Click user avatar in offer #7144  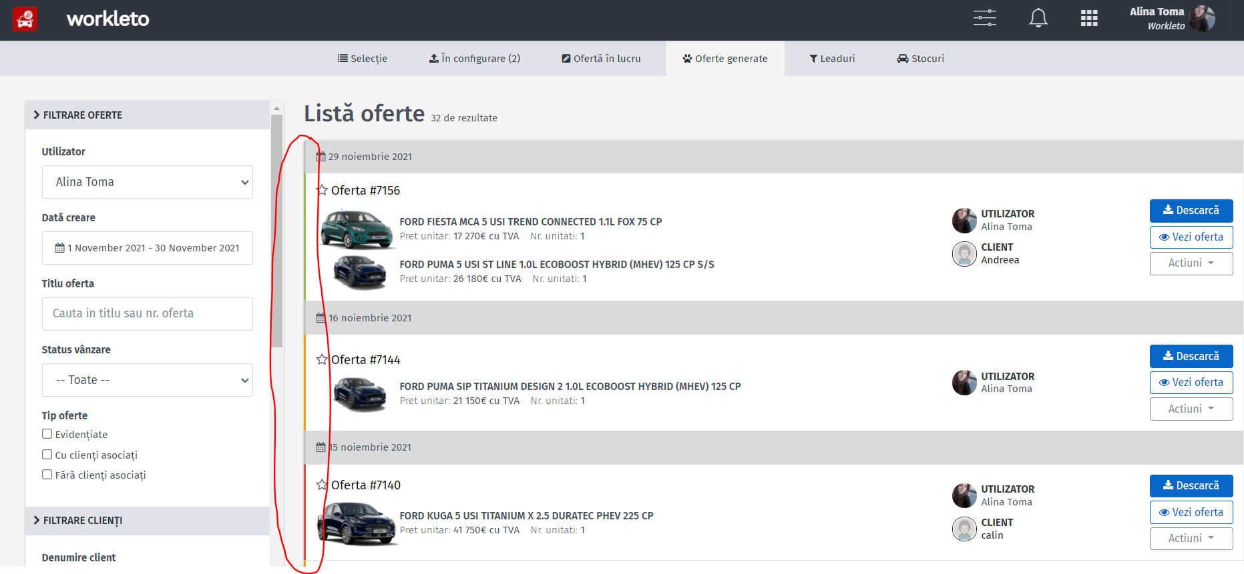coord(964,383)
